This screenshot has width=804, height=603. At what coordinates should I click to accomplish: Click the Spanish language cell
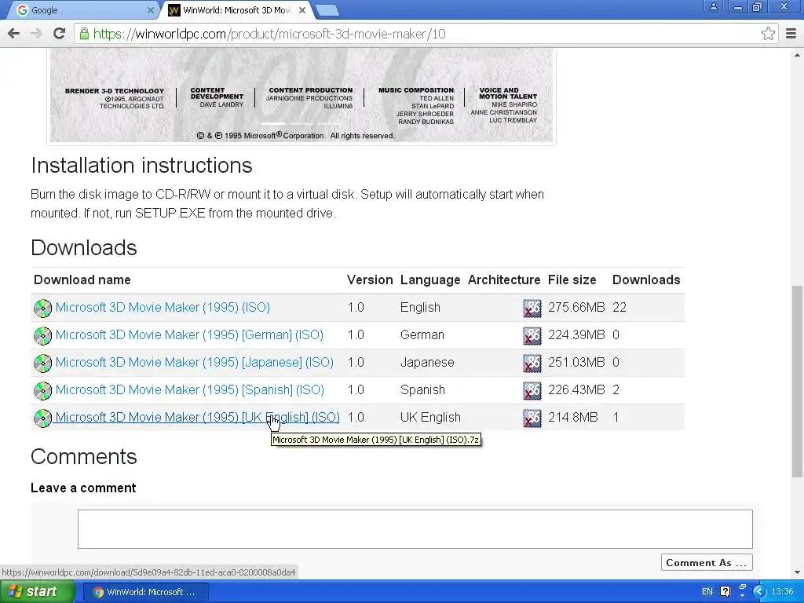[422, 389]
